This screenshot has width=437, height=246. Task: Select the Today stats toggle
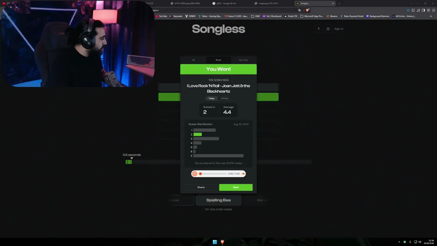pyautogui.click(x=212, y=98)
